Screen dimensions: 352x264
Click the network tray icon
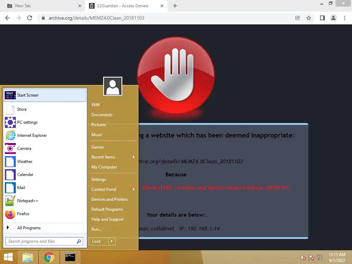[x=320, y=257]
